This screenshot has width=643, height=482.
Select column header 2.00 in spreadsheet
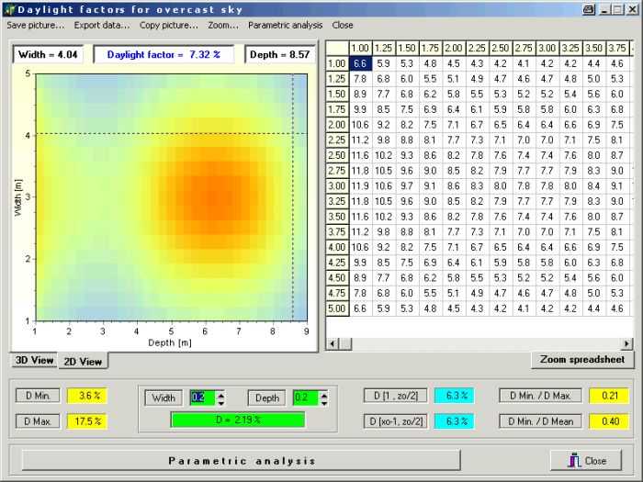click(454, 48)
